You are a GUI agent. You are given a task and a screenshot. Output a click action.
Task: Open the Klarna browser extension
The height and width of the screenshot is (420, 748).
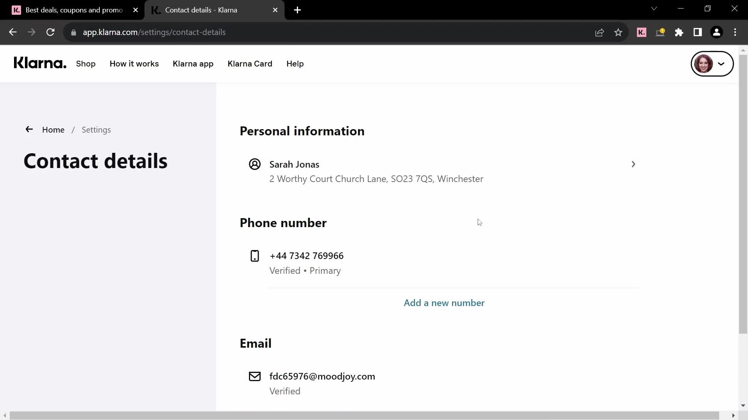point(642,32)
